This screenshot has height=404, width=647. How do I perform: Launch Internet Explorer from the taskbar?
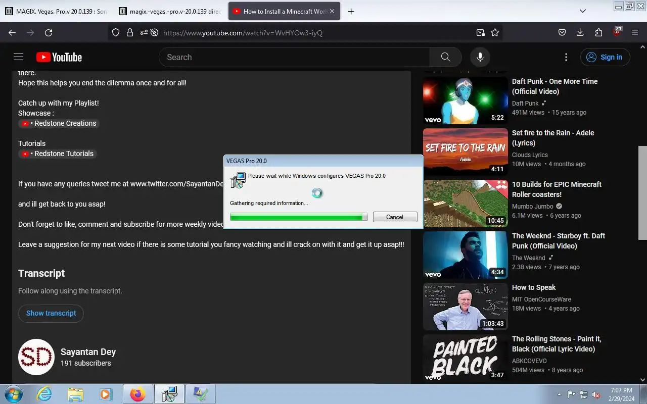(44, 394)
